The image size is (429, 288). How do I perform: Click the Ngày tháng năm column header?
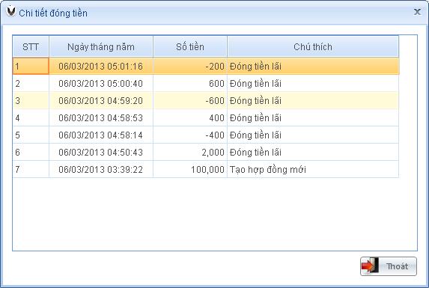pos(101,46)
